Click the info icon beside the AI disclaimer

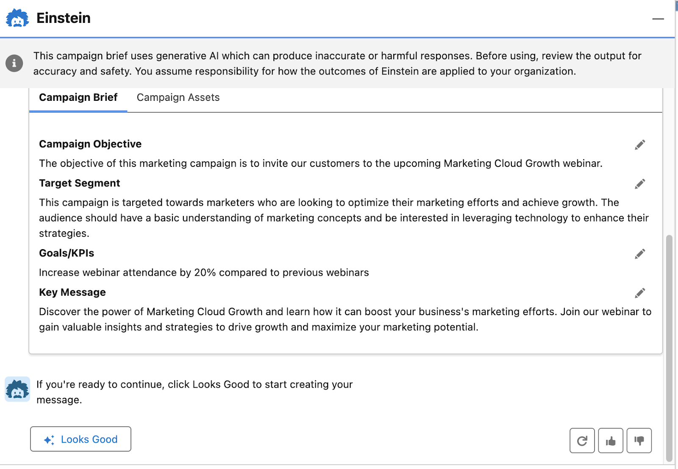tap(14, 64)
